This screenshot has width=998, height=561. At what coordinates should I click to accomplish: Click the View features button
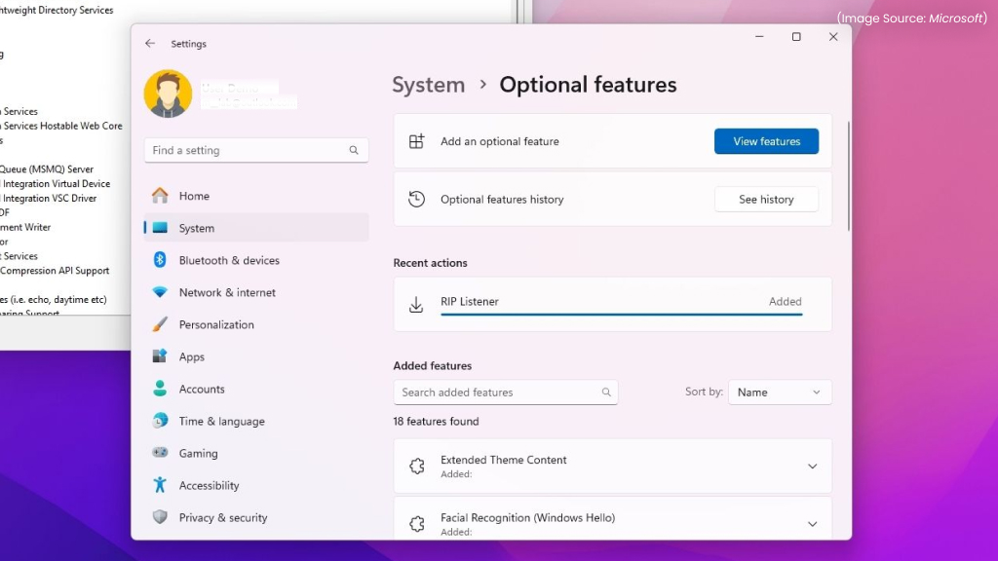point(766,141)
